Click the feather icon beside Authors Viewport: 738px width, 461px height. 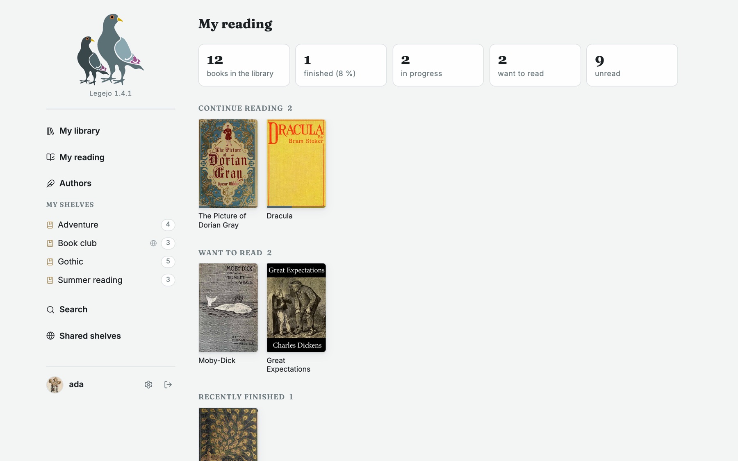click(x=50, y=184)
